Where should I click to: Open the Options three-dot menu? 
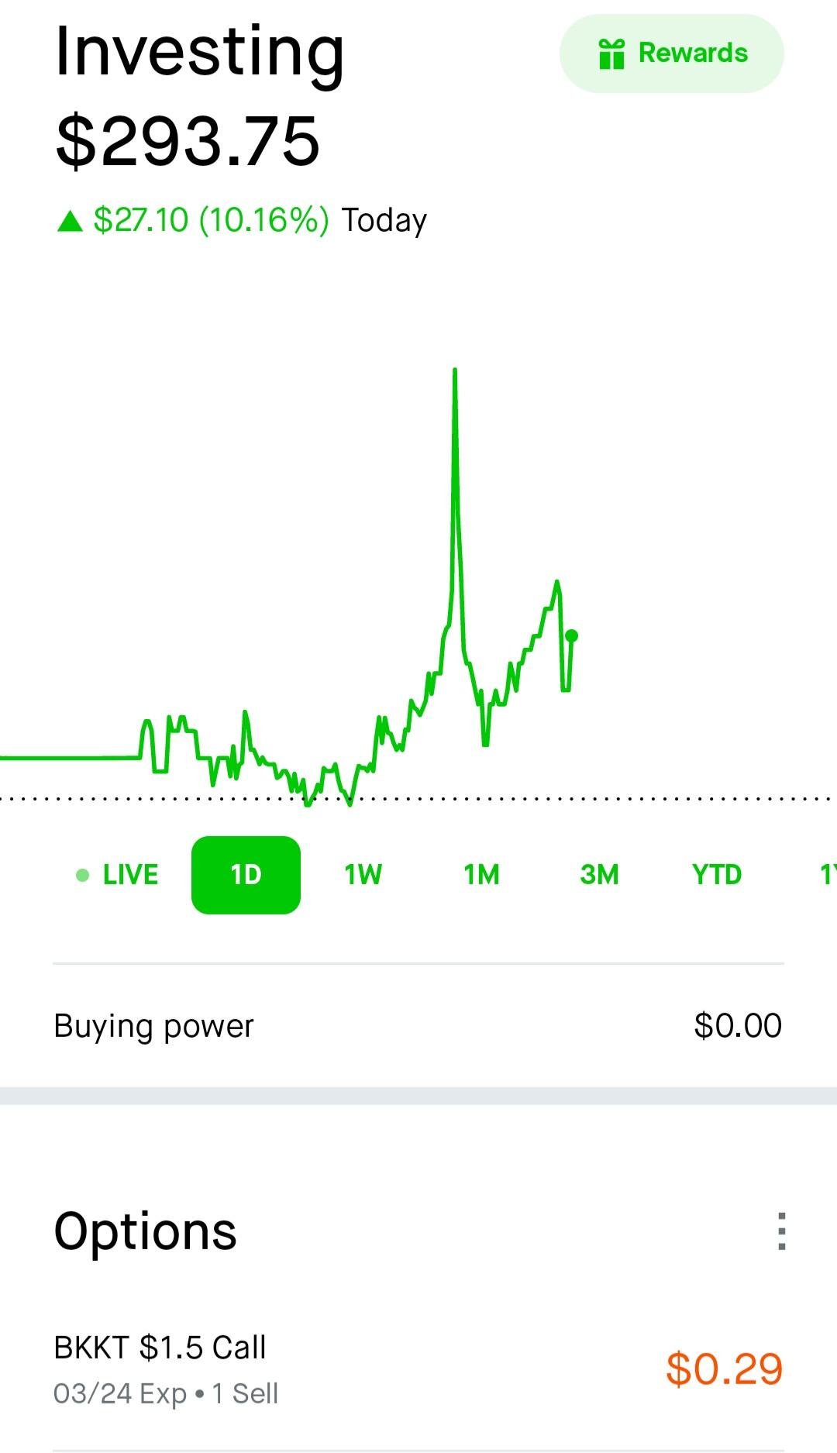pyautogui.click(x=782, y=1231)
